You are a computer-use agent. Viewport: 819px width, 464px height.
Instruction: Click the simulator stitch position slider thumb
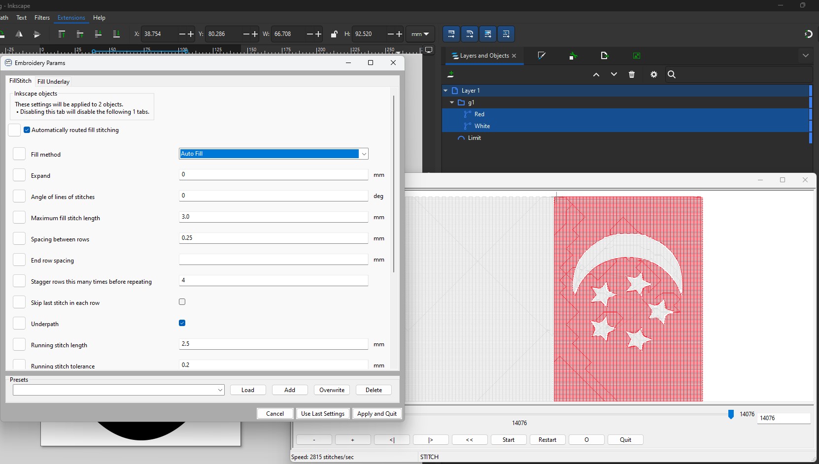[731, 415]
